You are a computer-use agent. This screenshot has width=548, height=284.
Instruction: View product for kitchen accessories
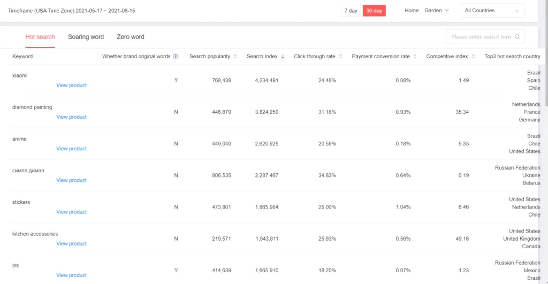click(71, 243)
